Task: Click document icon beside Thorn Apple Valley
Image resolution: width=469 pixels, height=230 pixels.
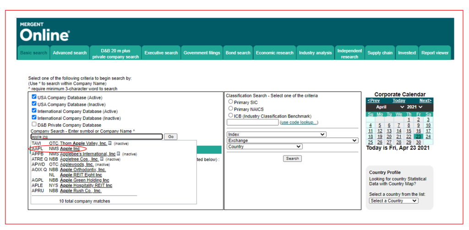Action: coord(110,144)
